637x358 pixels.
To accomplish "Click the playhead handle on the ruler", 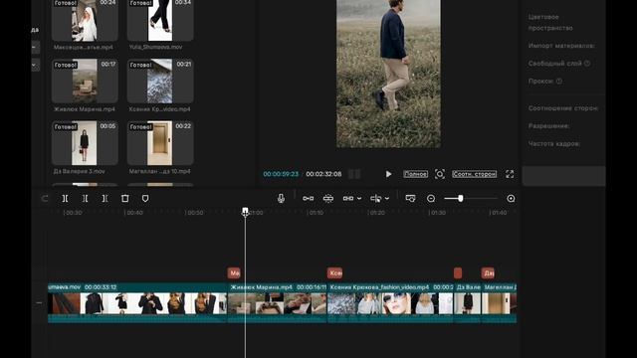I will click(245, 211).
